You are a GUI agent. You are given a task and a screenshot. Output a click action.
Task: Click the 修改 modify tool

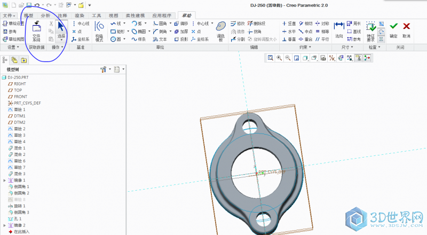[238, 23]
